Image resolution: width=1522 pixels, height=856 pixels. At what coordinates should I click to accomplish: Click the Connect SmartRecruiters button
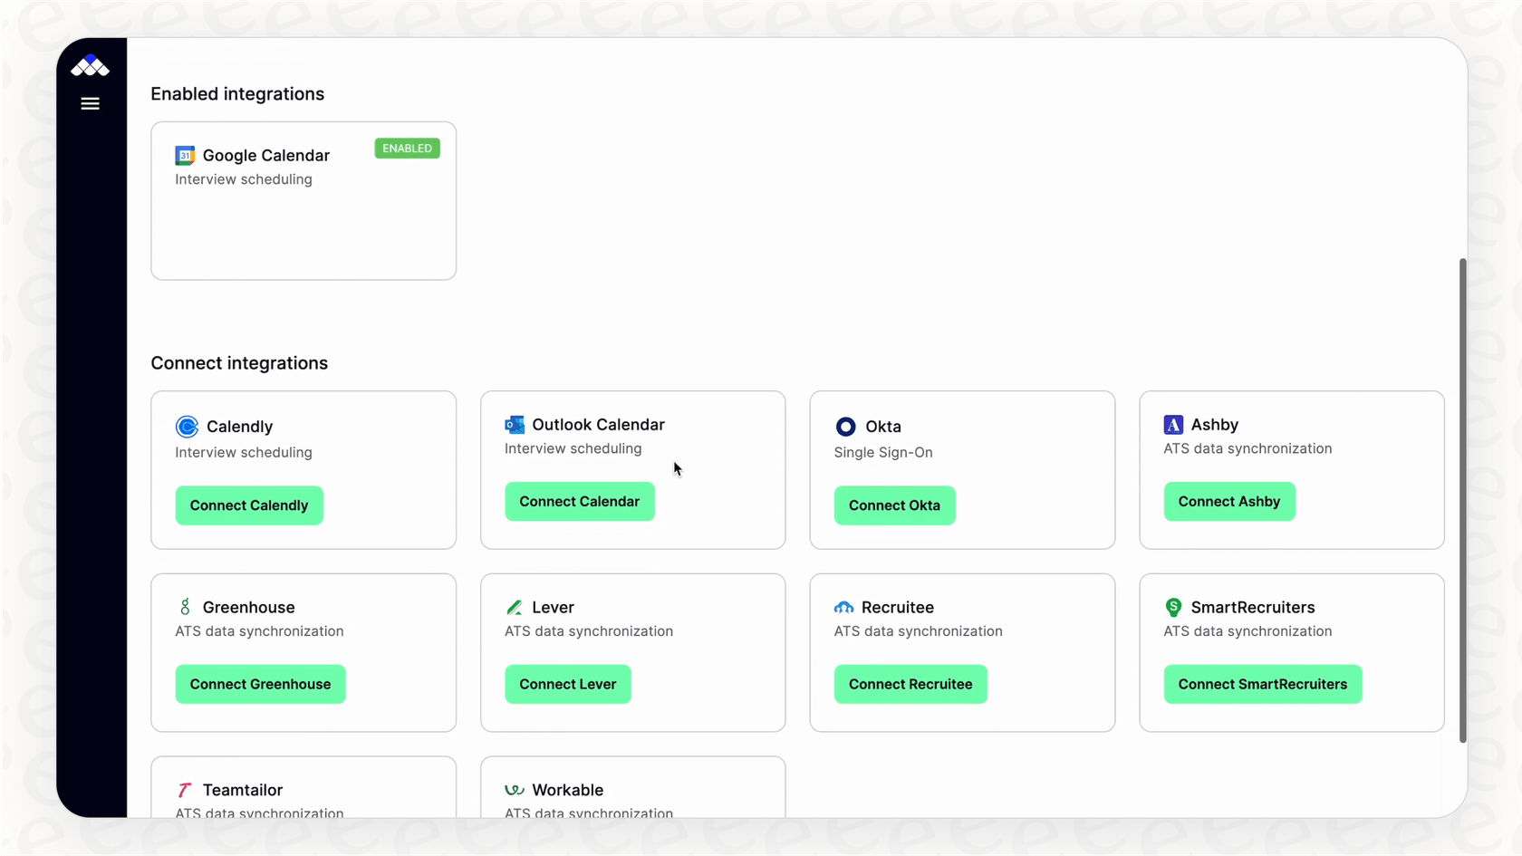pos(1262,684)
